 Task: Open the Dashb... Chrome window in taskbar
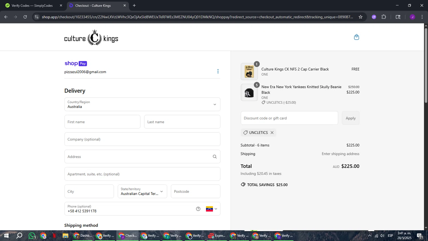pos(83,236)
